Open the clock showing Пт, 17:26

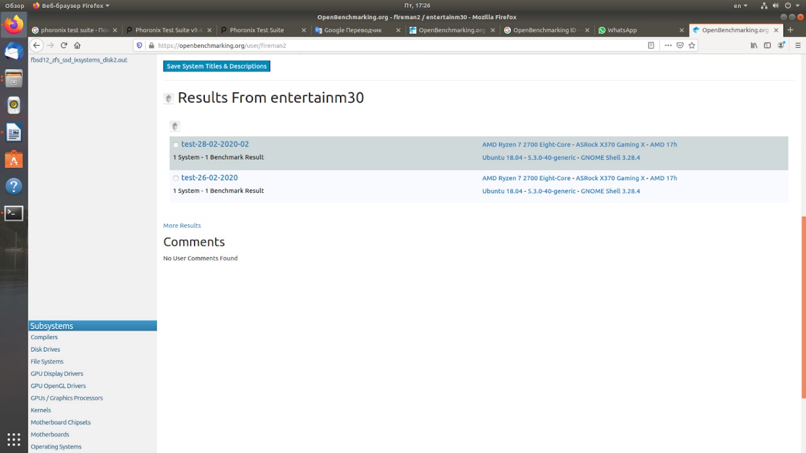click(417, 6)
